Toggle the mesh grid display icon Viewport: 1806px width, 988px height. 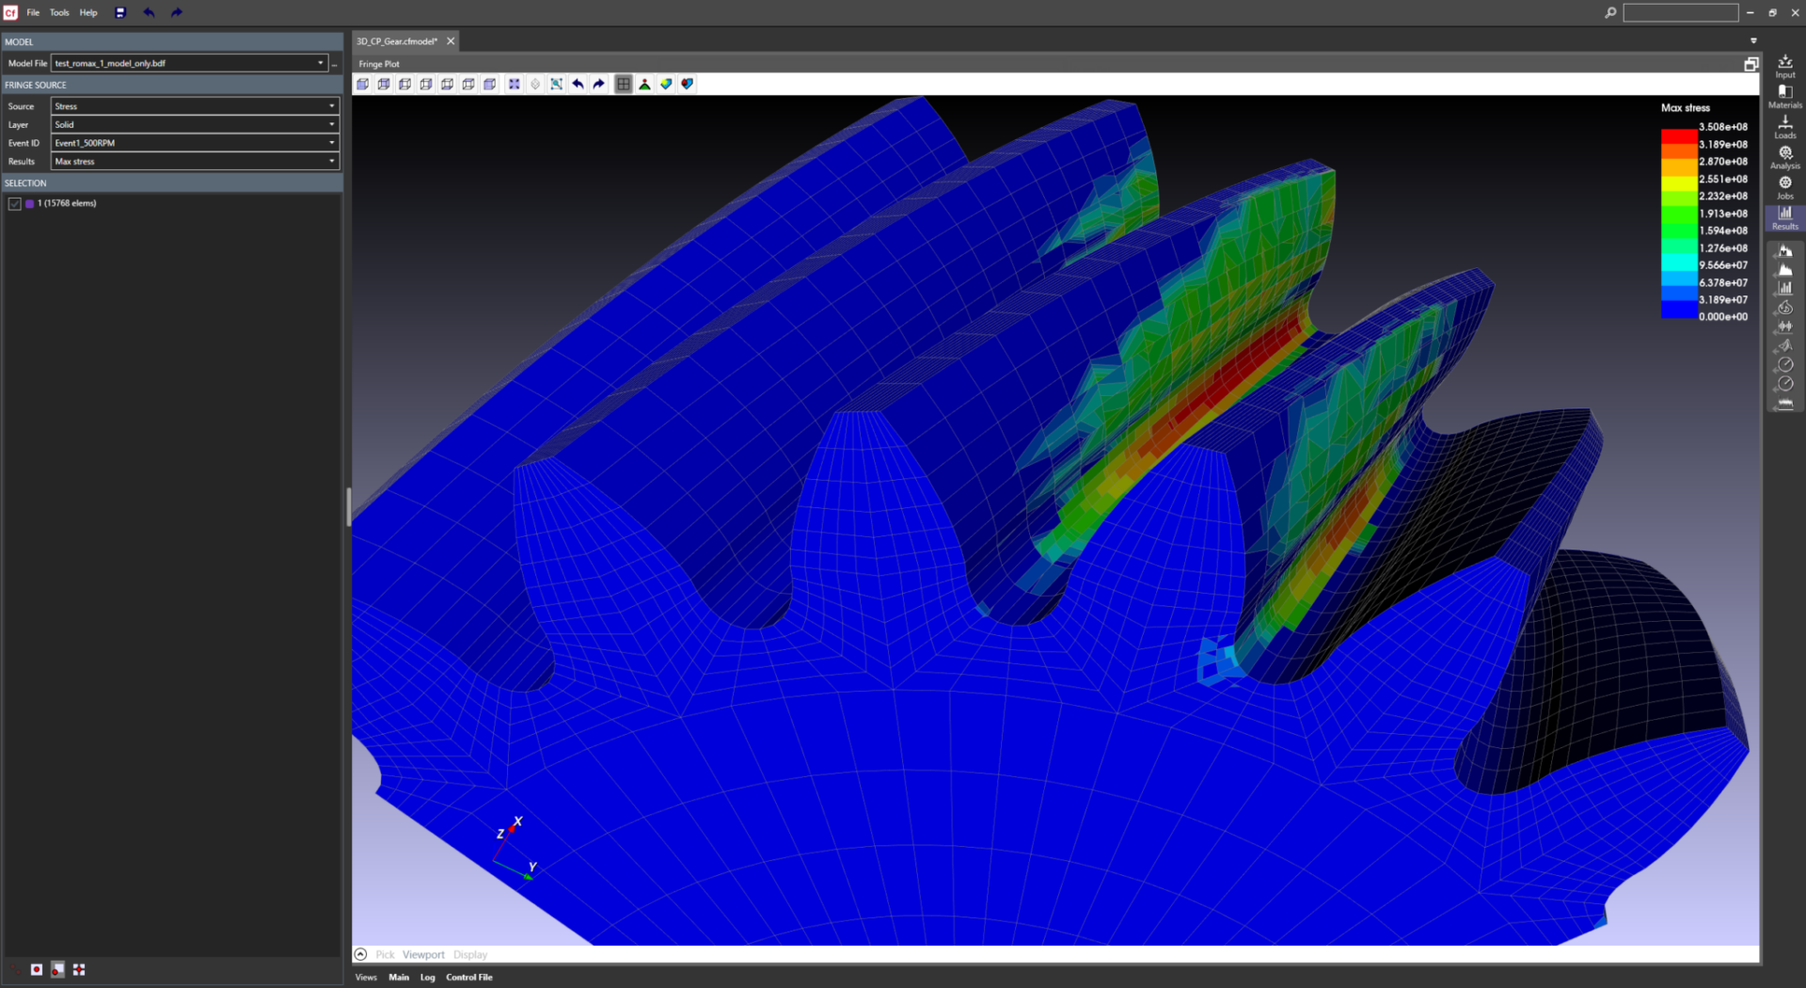click(x=624, y=84)
